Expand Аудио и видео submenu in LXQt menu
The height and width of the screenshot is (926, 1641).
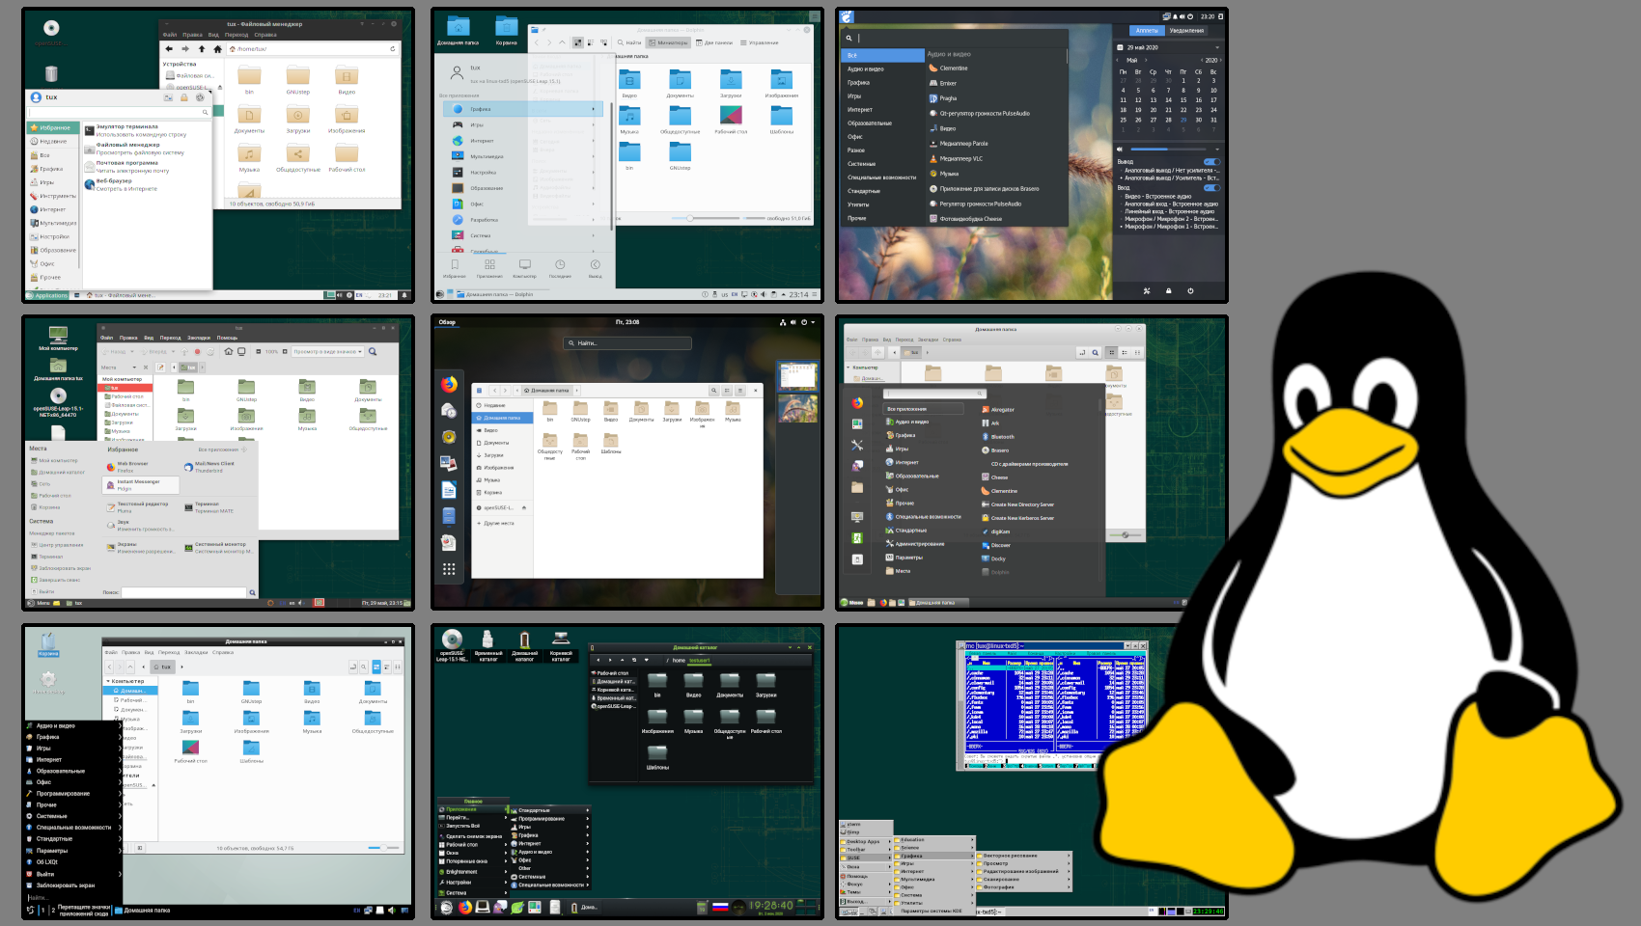click(73, 725)
